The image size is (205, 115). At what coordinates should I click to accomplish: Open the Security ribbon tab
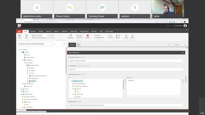click(x=94, y=31)
